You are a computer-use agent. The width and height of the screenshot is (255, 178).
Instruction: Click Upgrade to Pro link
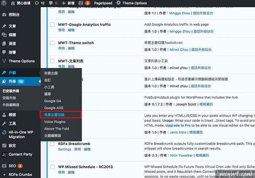(178, 125)
